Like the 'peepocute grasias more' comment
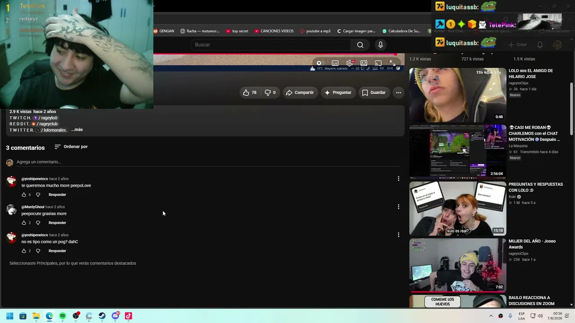This screenshot has width=575, height=323. click(x=24, y=223)
